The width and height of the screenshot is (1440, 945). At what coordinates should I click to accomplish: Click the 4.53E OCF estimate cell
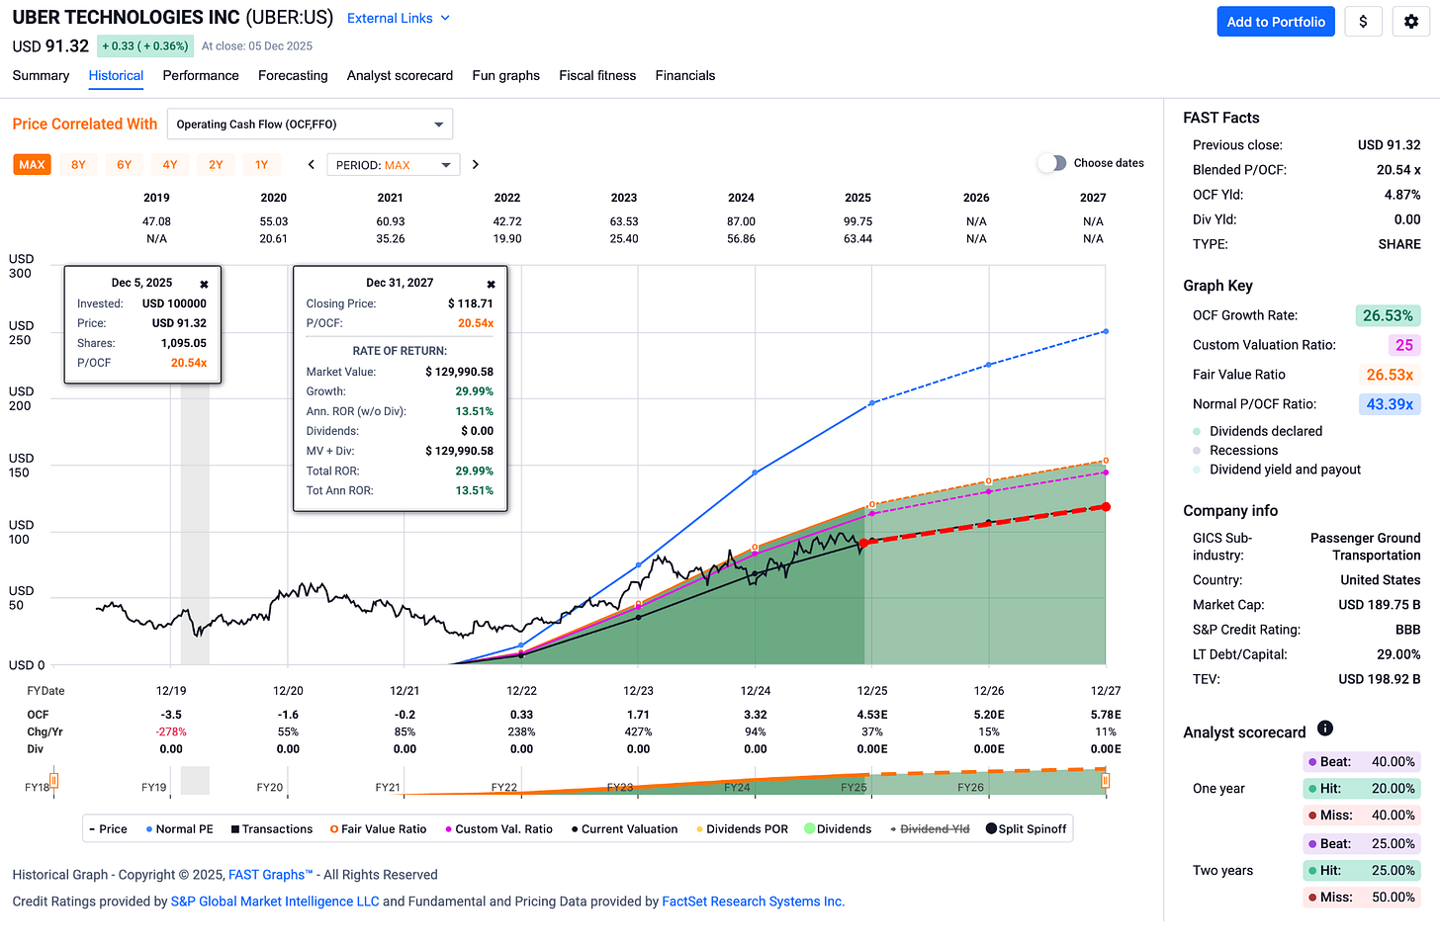871,715
